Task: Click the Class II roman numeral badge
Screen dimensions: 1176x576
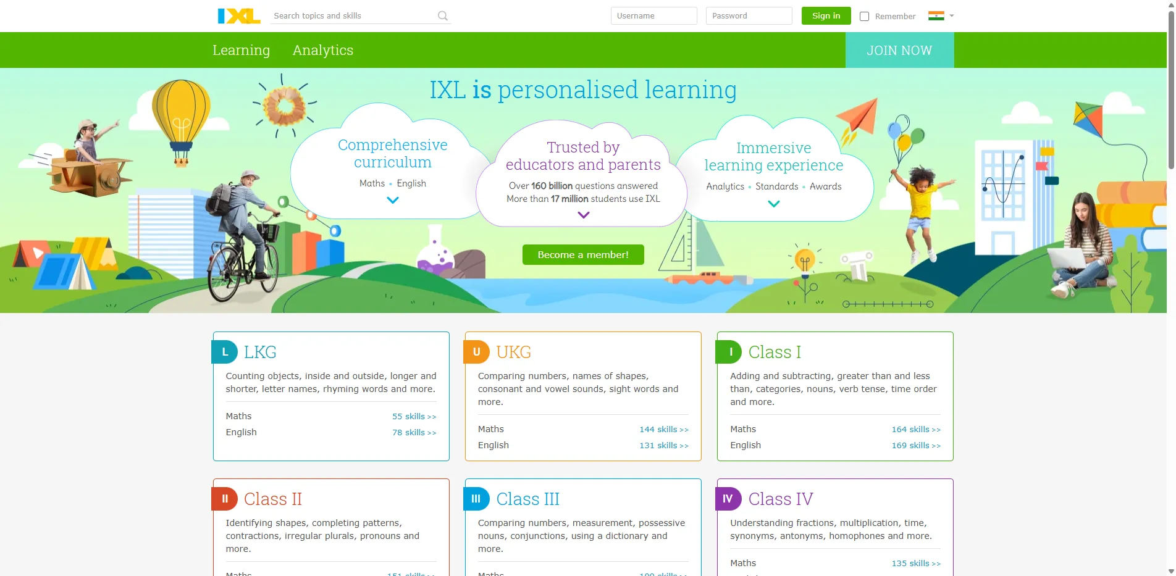Action: (x=226, y=499)
